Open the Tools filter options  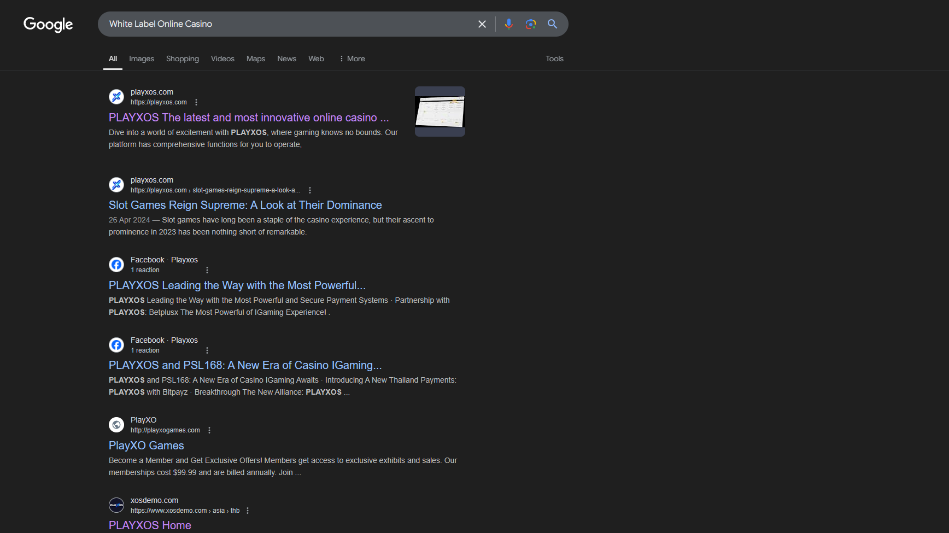554,58
